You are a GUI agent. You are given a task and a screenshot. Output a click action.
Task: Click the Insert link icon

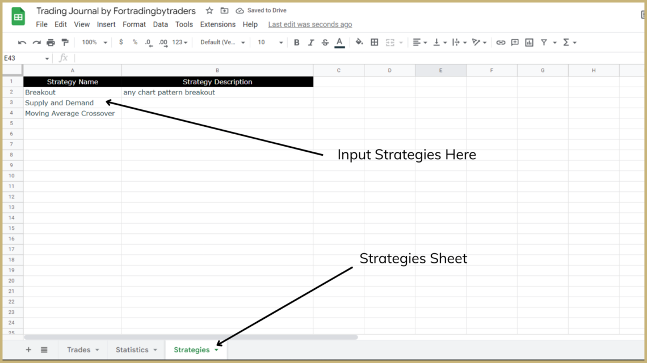[x=501, y=42]
